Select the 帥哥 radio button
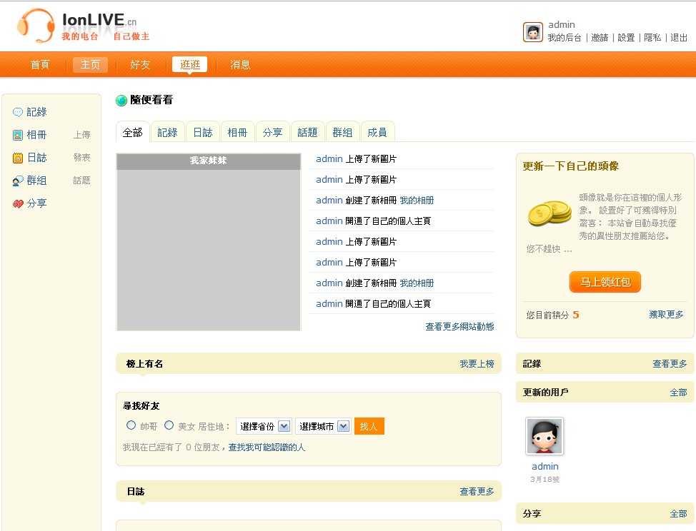This screenshot has width=696, height=531. click(x=131, y=425)
